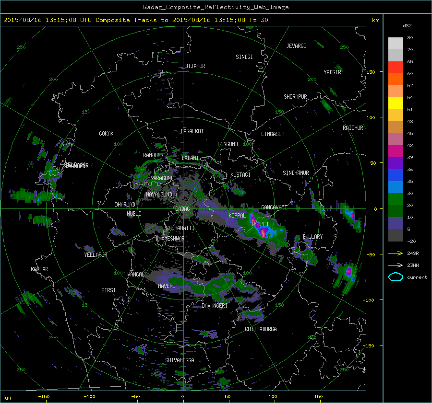Screen dimensions: 432x403
Task: Click the HUNGUND city label
Action: pyautogui.click(x=228, y=144)
